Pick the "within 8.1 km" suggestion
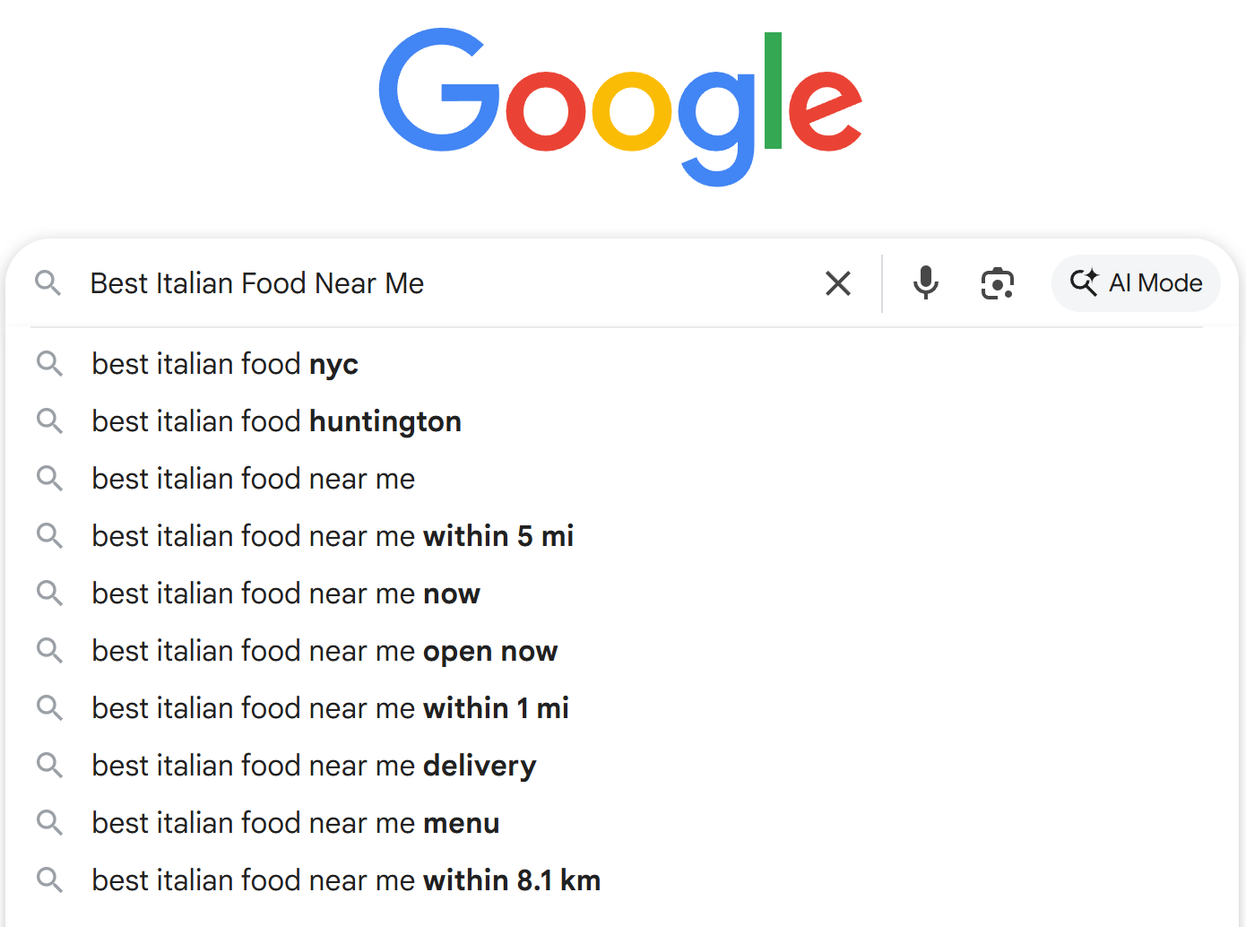The height and width of the screenshot is (927, 1246). pyautogui.click(x=346, y=880)
